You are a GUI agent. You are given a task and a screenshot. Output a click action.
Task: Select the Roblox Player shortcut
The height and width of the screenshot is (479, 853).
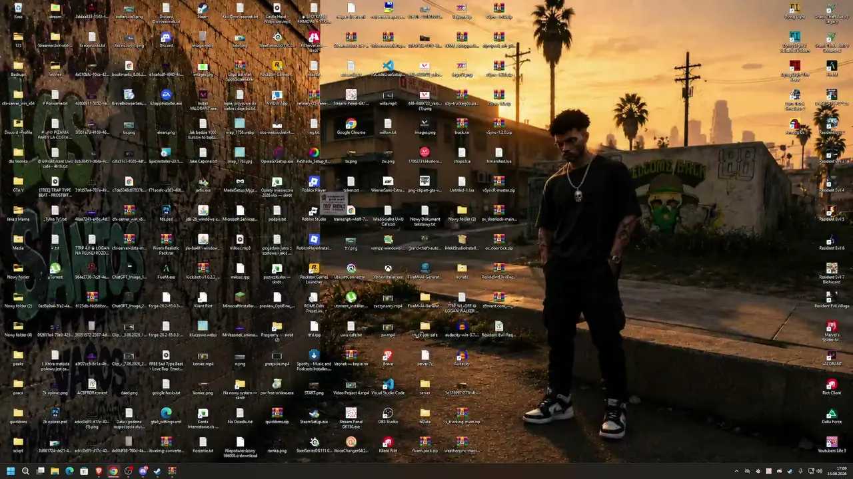pos(314,184)
